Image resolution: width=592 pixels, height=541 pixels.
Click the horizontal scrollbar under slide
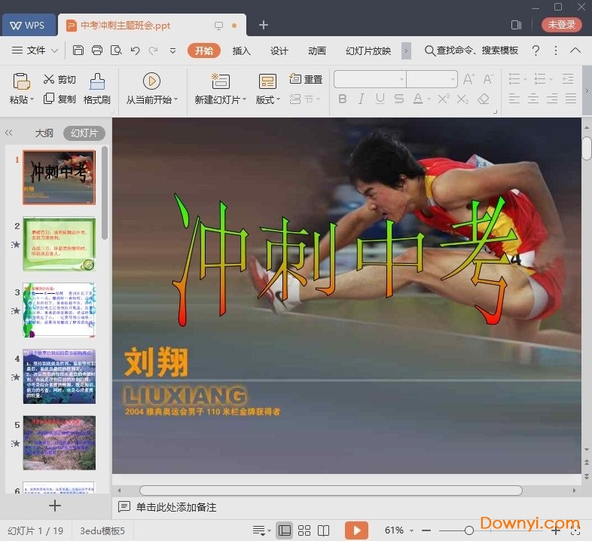click(331, 491)
